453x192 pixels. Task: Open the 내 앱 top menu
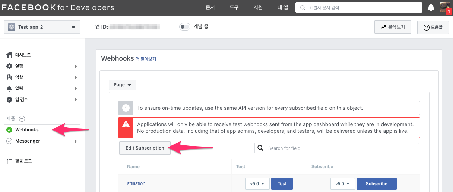point(283,7)
